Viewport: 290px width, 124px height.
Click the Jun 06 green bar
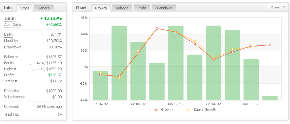(x=100, y=86)
